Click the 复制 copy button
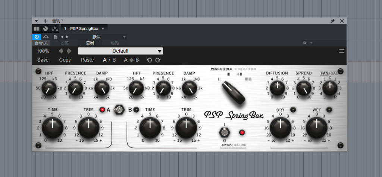382x177 pixels. [90, 43]
